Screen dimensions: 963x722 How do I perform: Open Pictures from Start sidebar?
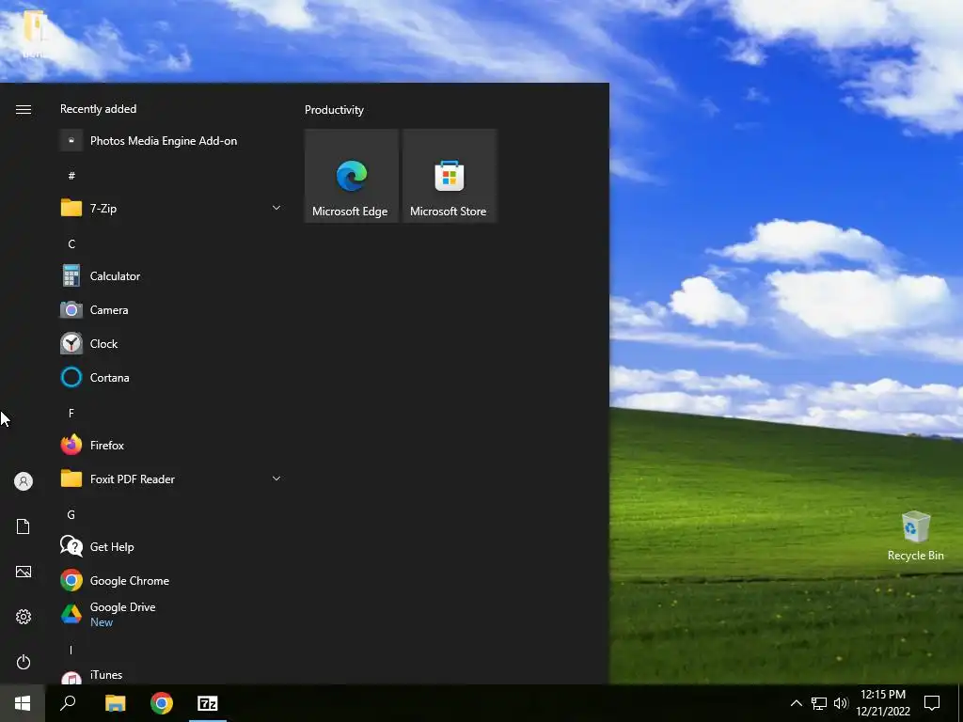pyautogui.click(x=24, y=572)
